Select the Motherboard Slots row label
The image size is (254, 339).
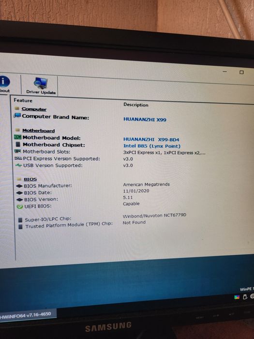[x=46, y=152]
